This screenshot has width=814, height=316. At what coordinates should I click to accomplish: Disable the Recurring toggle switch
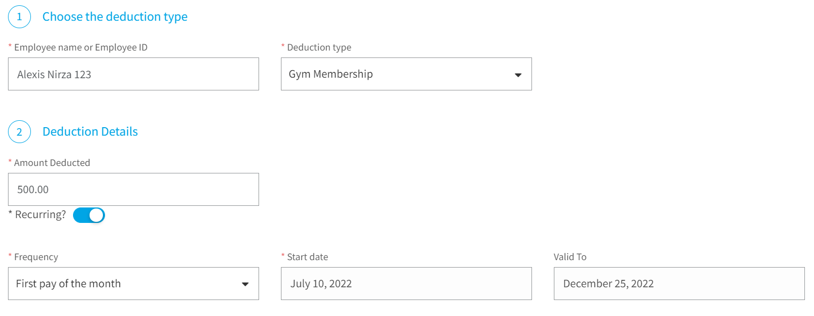tap(89, 215)
